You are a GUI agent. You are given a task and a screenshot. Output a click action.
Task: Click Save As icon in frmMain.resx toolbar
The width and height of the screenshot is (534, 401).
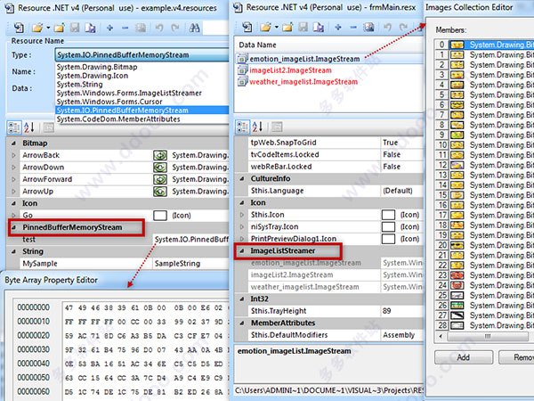pos(318,27)
